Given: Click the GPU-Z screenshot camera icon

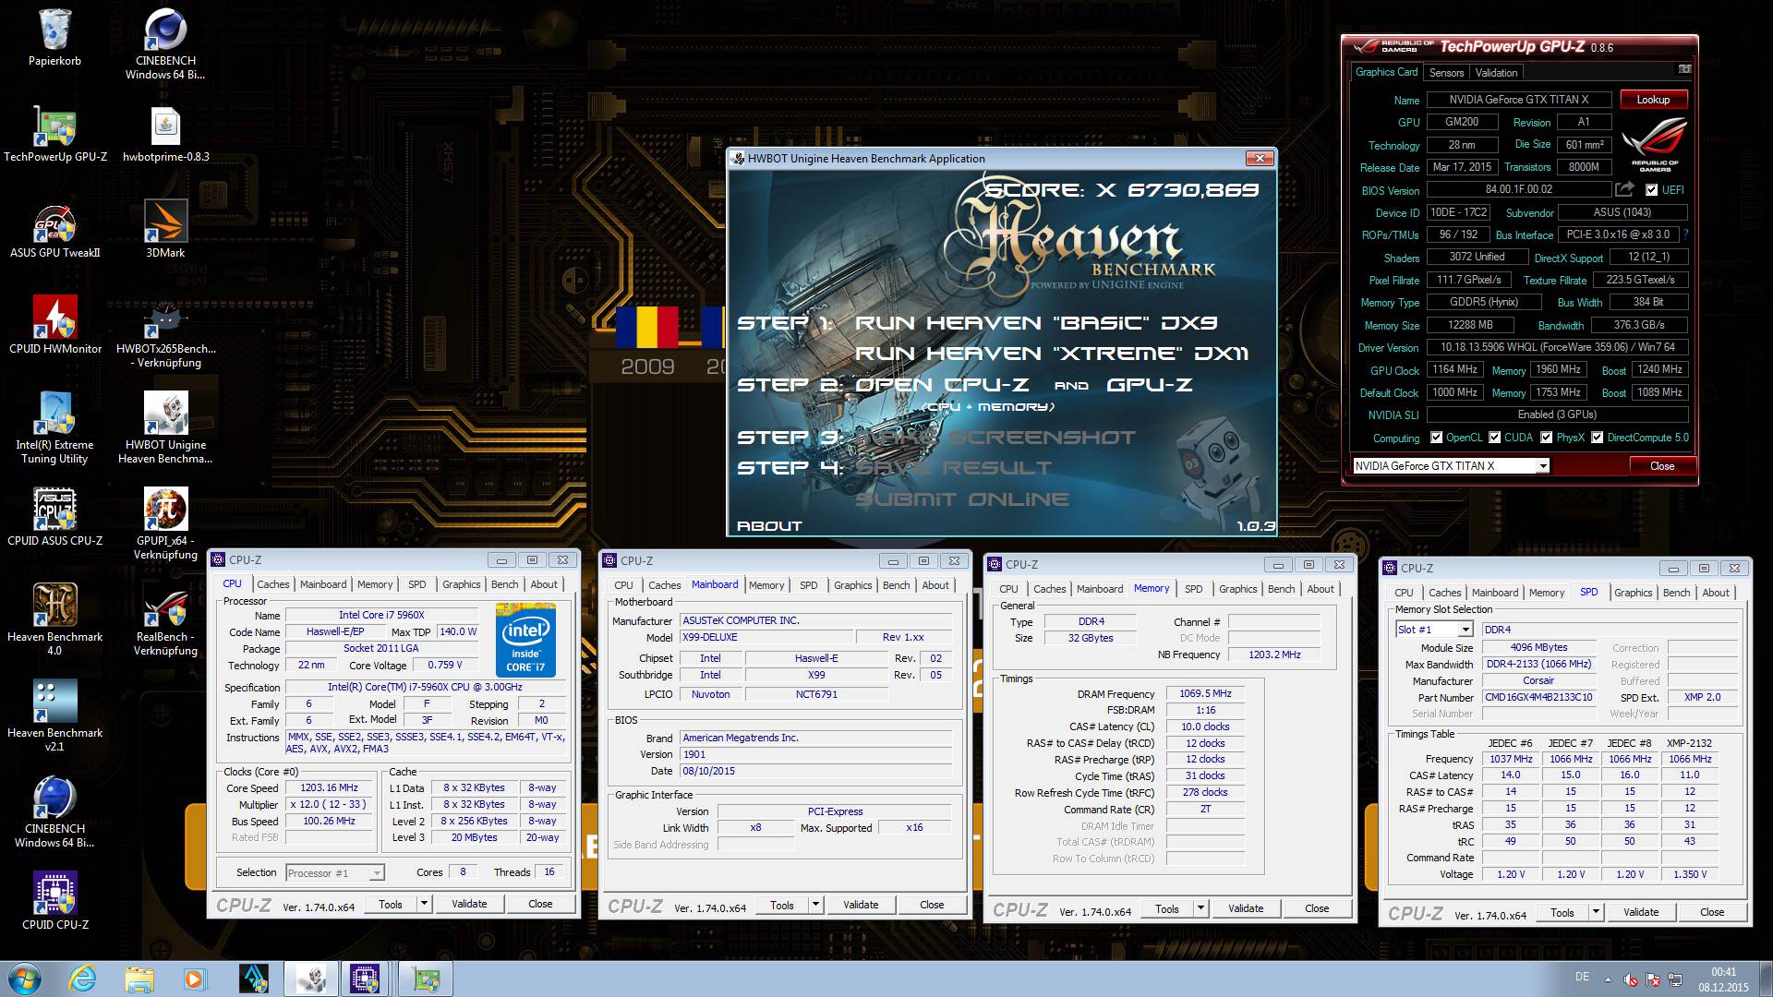Looking at the screenshot, I should 1684,69.
